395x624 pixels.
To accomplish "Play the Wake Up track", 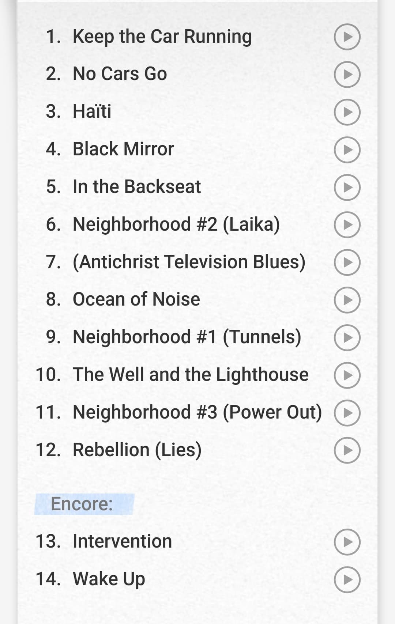I will pos(347,580).
